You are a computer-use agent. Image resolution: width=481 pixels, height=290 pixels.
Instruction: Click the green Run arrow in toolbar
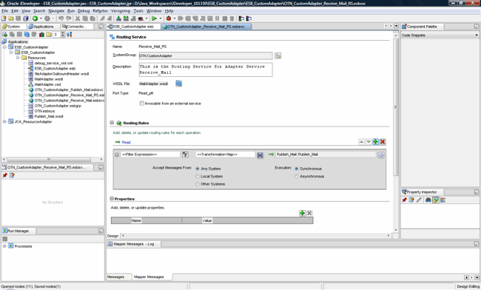click(154, 18)
